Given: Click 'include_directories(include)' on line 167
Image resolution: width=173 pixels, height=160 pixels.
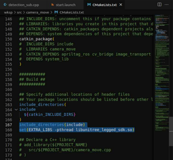Looking at the screenshot, I should point(52,125).
